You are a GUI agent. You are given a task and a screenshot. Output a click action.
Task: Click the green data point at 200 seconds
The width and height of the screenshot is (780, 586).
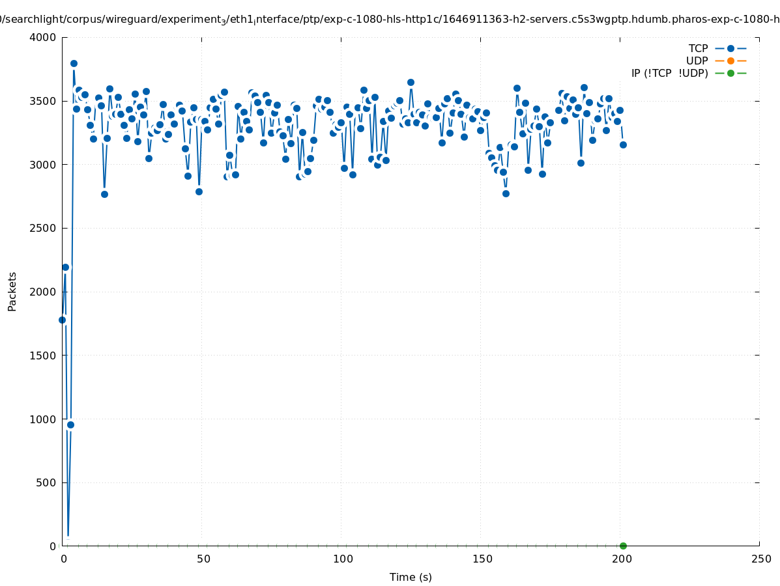tap(623, 546)
